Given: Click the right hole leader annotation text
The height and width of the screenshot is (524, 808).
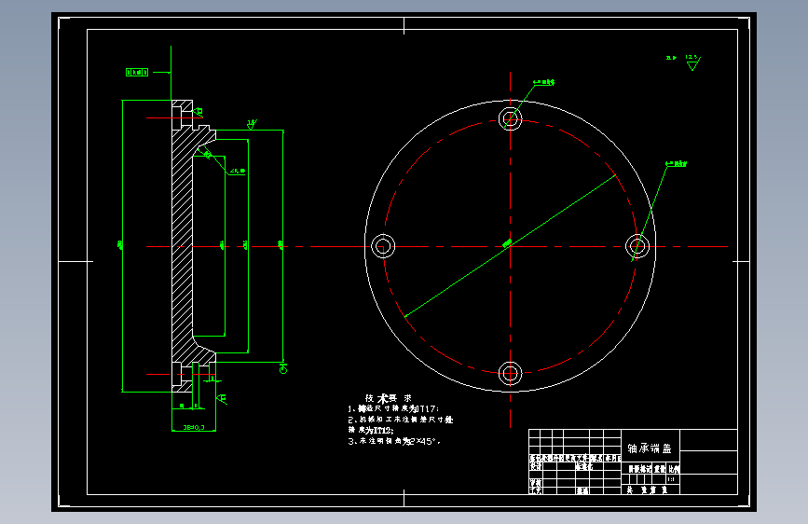Looking at the screenshot, I should point(677,163).
